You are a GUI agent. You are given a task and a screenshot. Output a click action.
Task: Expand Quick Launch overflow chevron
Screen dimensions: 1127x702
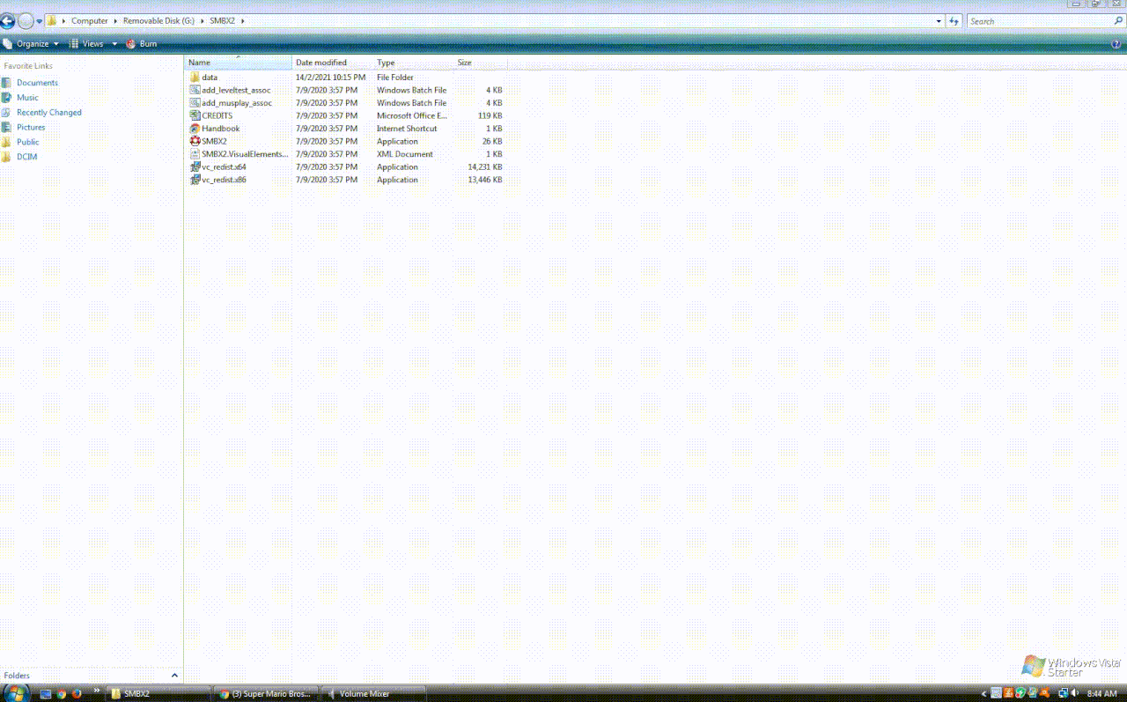tap(97, 691)
